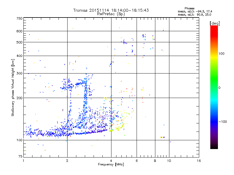The height and width of the screenshot is (175, 234).
Task: Click the 'mean, sd,O: -94.3, 17.4' line
Action: (x=195, y=11)
